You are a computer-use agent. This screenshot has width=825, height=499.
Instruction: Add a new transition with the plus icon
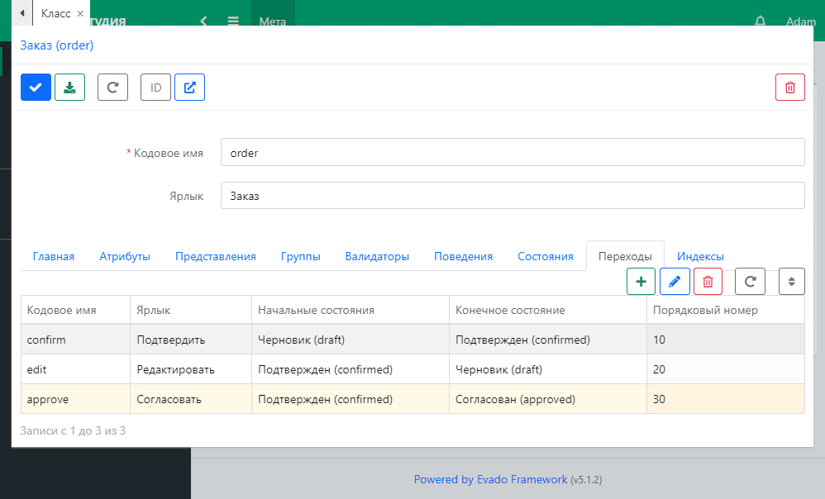click(x=641, y=282)
